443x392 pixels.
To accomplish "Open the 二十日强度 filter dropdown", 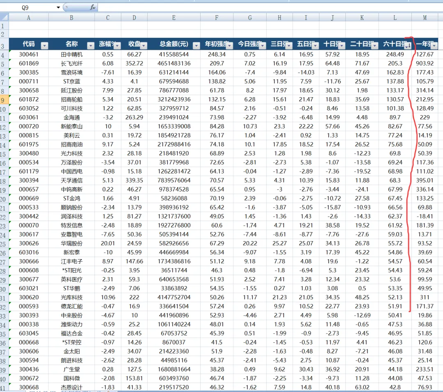I will click(x=374, y=46).
